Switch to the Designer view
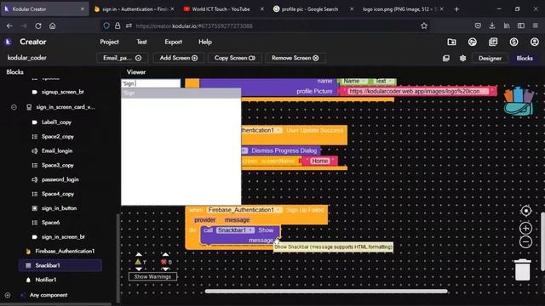The width and height of the screenshot is (545, 306). (x=490, y=59)
